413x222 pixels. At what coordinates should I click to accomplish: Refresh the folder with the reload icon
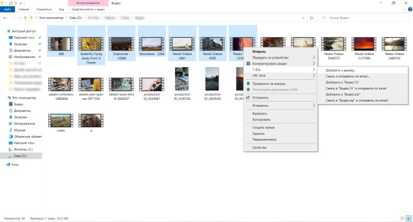[311, 18]
